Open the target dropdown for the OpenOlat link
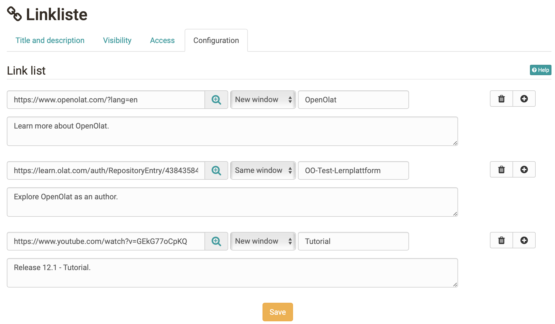Image resolution: width=555 pixels, height=324 pixels. point(263,100)
